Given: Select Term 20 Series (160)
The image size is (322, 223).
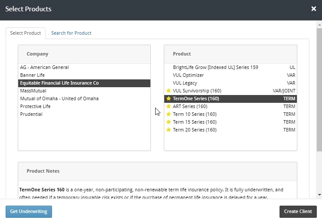Looking at the screenshot, I should tap(231, 130).
